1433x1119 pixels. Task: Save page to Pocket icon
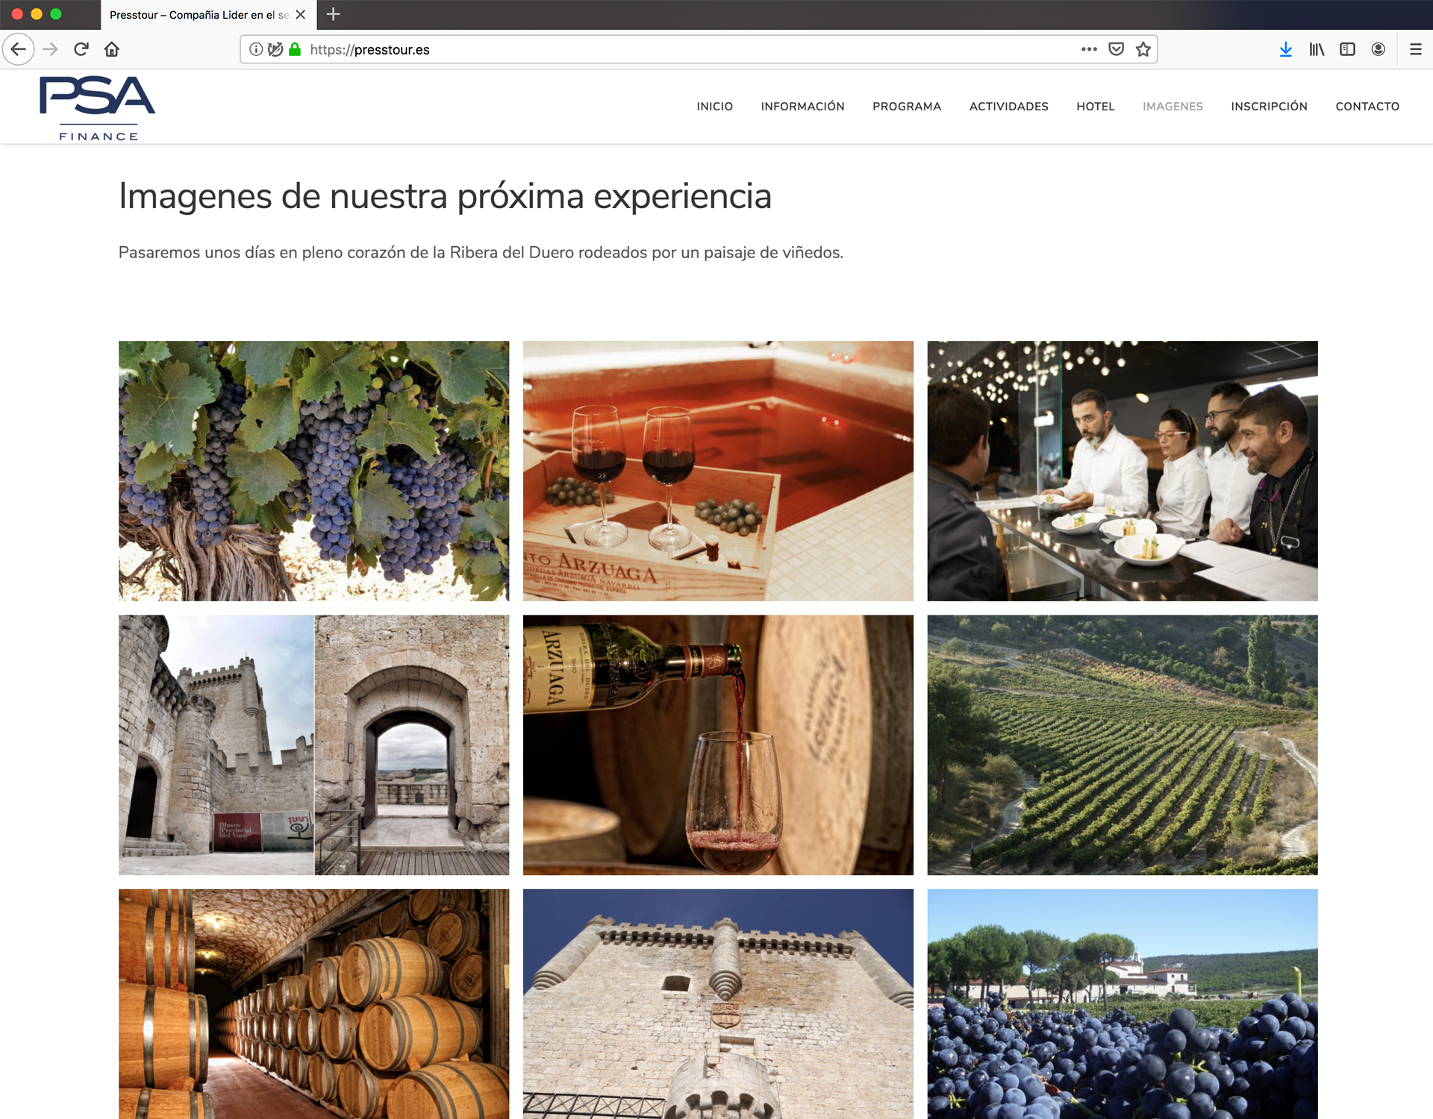pos(1116,49)
